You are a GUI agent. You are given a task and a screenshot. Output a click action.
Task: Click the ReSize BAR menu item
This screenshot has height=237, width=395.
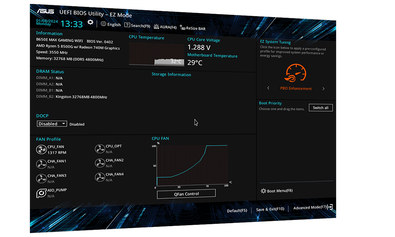click(x=196, y=29)
